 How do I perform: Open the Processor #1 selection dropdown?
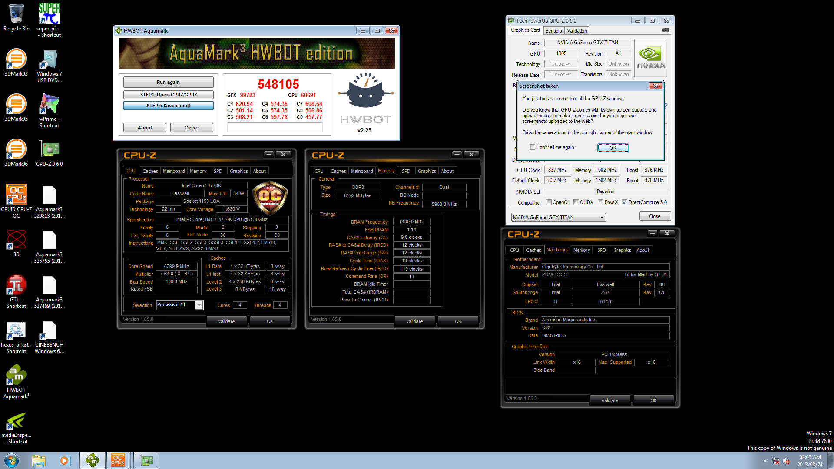click(x=179, y=305)
